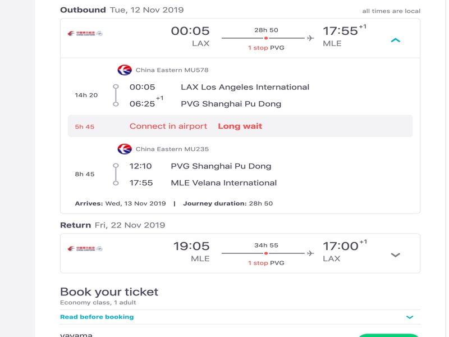The width and height of the screenshot is (449, 337).
Task: Click the outbound airplane arrow icon
Action: pyautogui.click(x=310, y=38)
